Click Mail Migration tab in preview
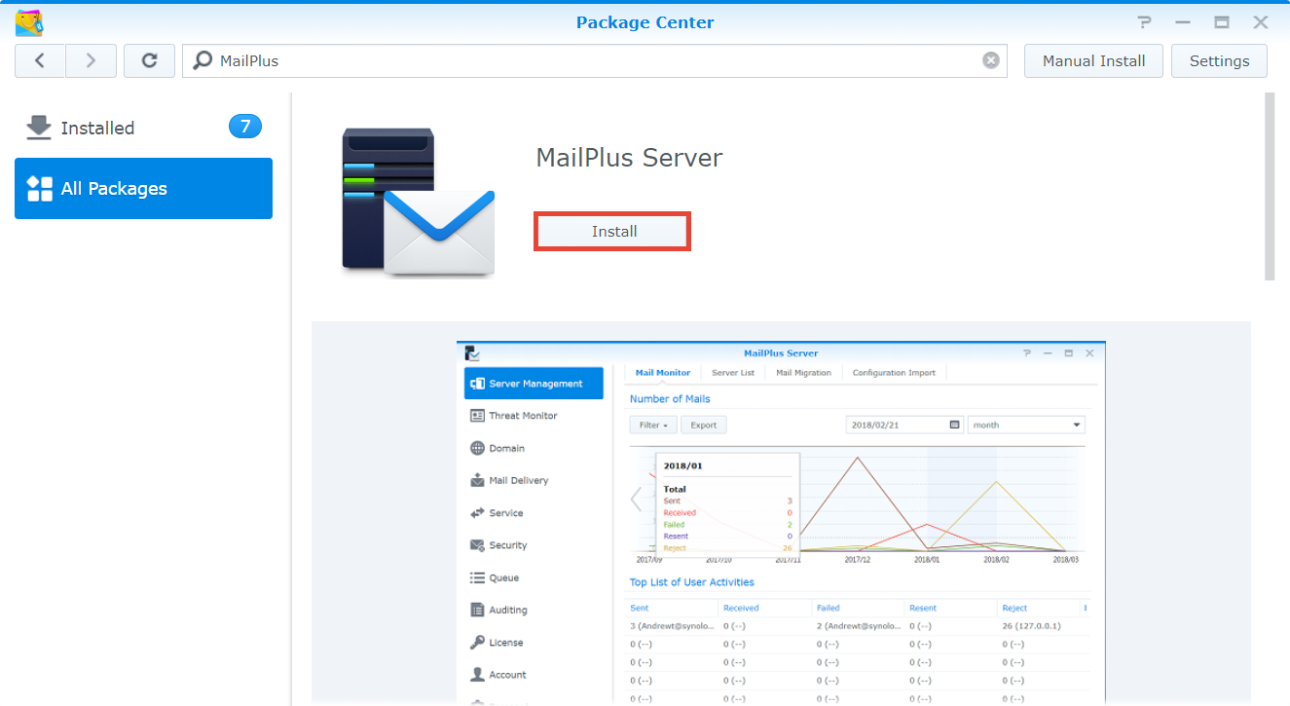1290x706 pixels. point(803,373)
